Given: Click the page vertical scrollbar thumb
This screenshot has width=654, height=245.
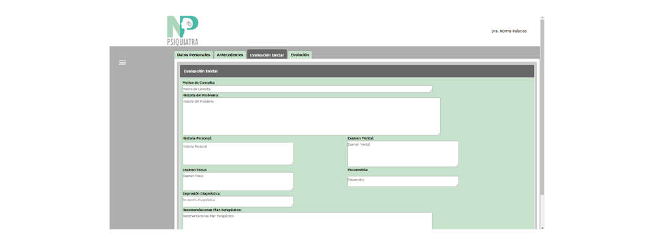Looking at the screenshot, I should point(542,108).
